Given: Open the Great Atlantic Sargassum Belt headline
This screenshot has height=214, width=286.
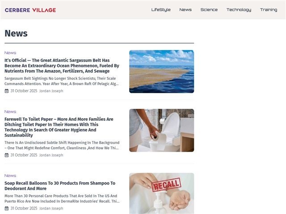Looking at the screenshot, I should tap(62, 66).
